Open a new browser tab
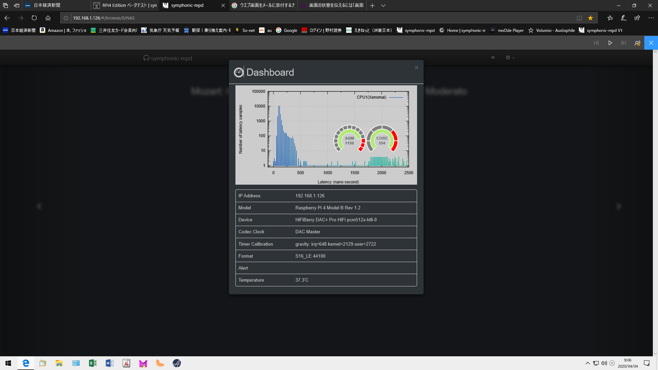This screenshot has width=658, height=370. (372, 5)
